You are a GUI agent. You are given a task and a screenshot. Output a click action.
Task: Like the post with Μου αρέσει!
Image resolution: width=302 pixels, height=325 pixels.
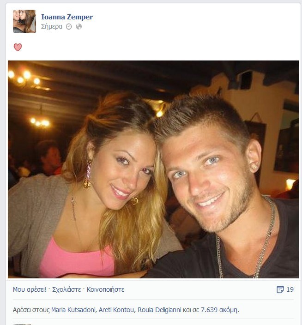tap(30, 289)
